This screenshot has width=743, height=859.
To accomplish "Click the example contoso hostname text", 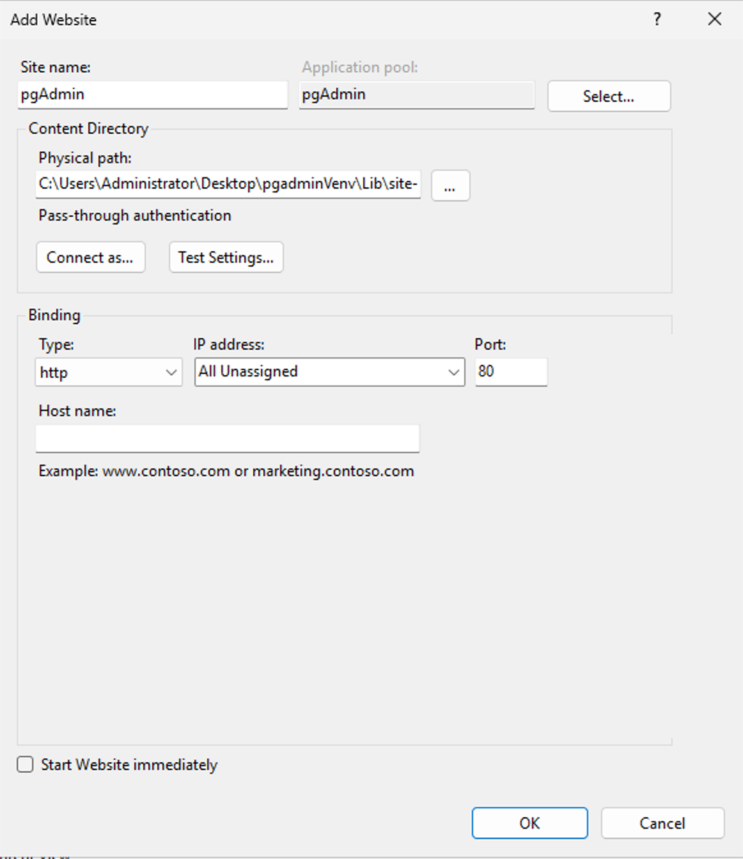I will pos(226,472).
